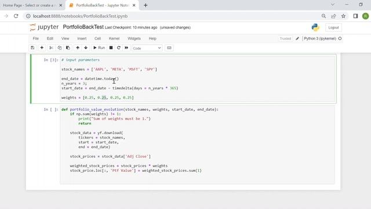Click the kernel idle circle indicator
Image resolution: width=371 pixels, height=209 pixels.
340,38
